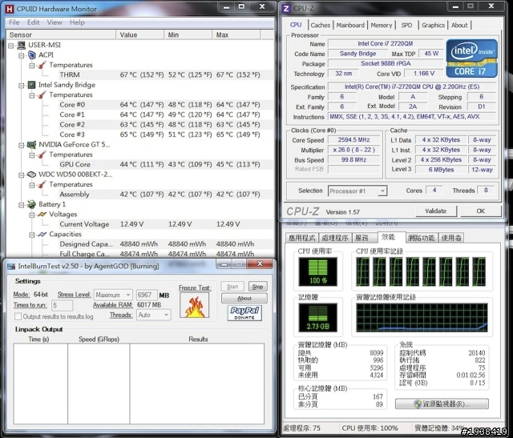Collapse the Voltages node

click(32, 215)
